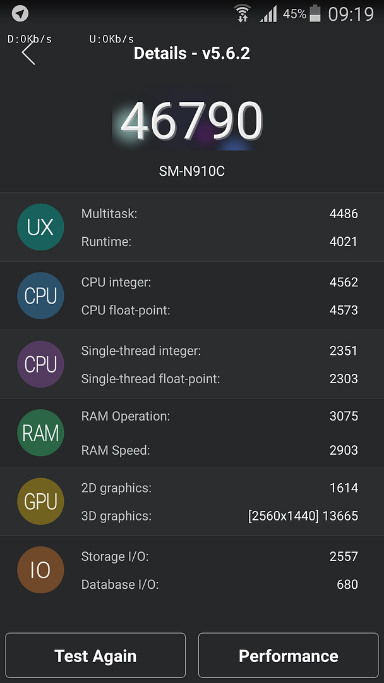
Task: Tap the total score 46790
Action: [191, 121]
